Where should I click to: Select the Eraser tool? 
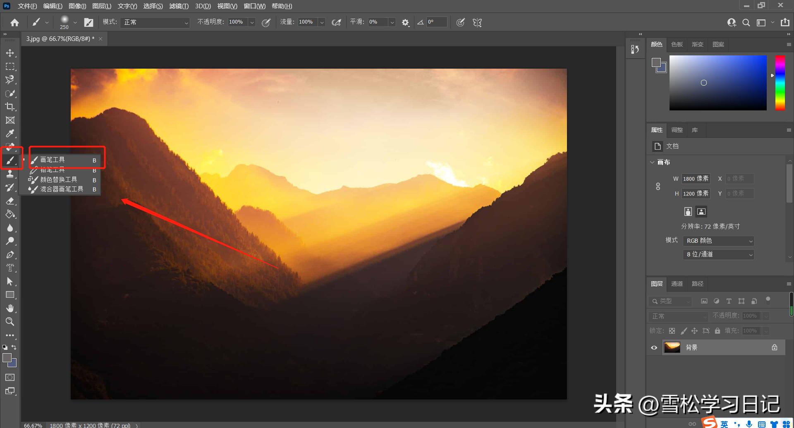(10, 201)
